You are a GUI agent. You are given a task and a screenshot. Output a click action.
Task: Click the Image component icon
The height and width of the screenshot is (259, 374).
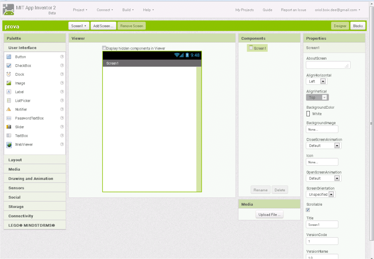(9, 83)
